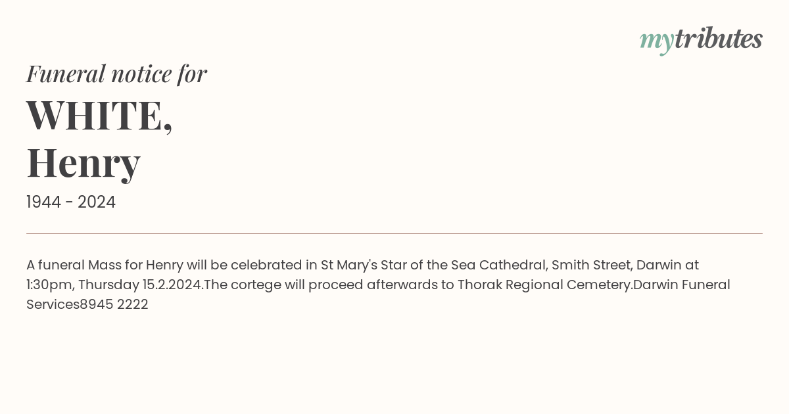Screen dimensions: 789x414
Task: Click the word "Services" before the phone number
Action: pos(53,304)
